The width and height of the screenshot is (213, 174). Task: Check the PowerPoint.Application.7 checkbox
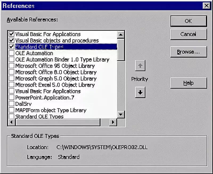tap(11, 97)
